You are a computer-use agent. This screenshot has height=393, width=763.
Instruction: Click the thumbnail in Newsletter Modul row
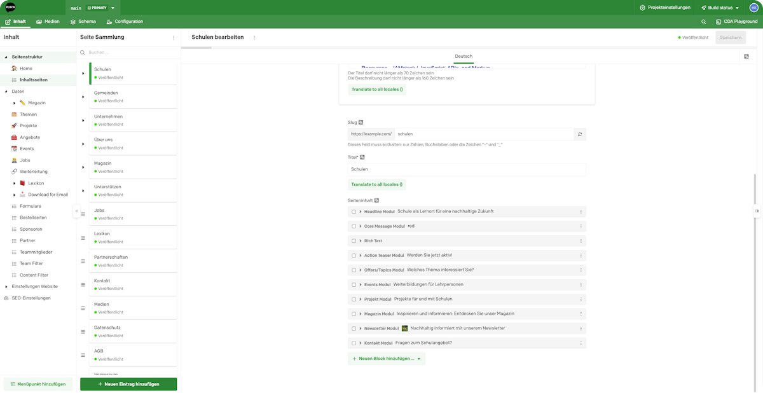point(404,328)
